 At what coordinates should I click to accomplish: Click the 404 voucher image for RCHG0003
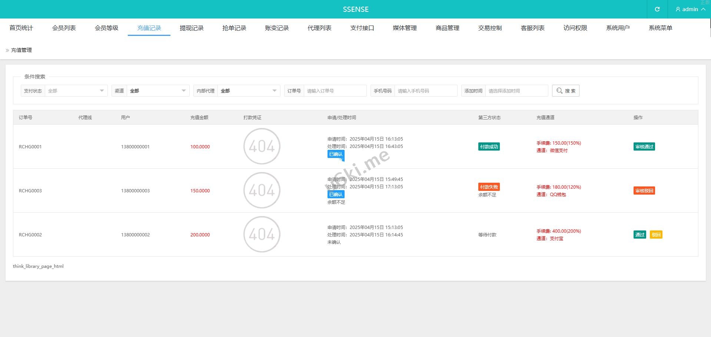click(x=262, y=191)
